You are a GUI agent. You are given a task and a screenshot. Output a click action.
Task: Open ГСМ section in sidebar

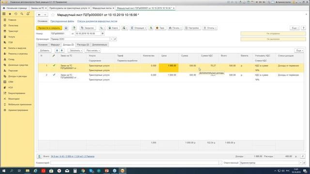point(11,43)
